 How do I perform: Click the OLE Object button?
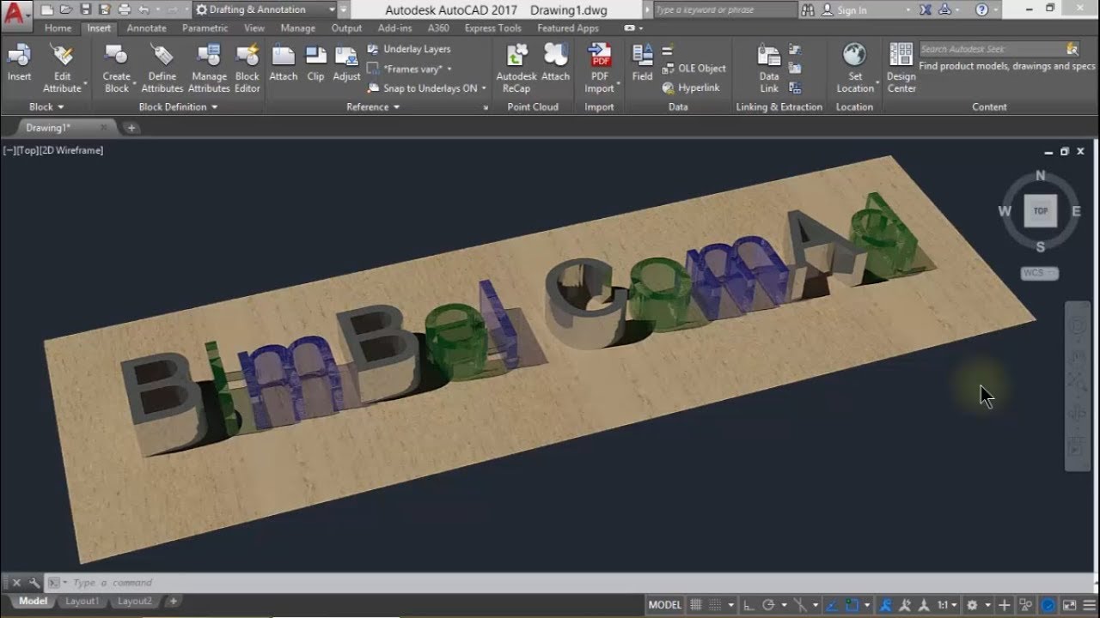(694, 69)
